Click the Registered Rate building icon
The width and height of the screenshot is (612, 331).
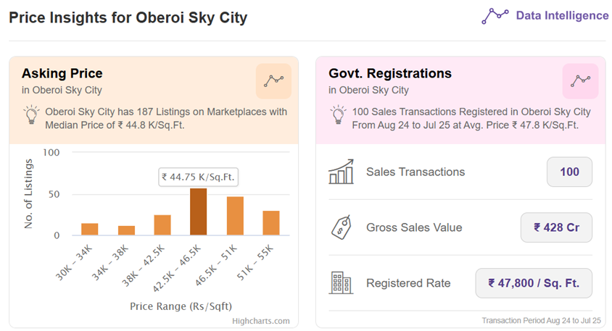coord(341,283)
